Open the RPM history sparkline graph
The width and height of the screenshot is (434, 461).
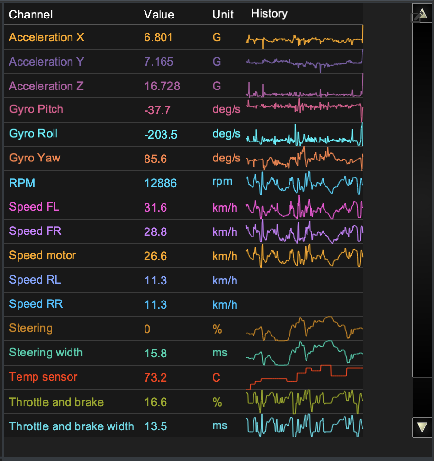coord(305,183)
